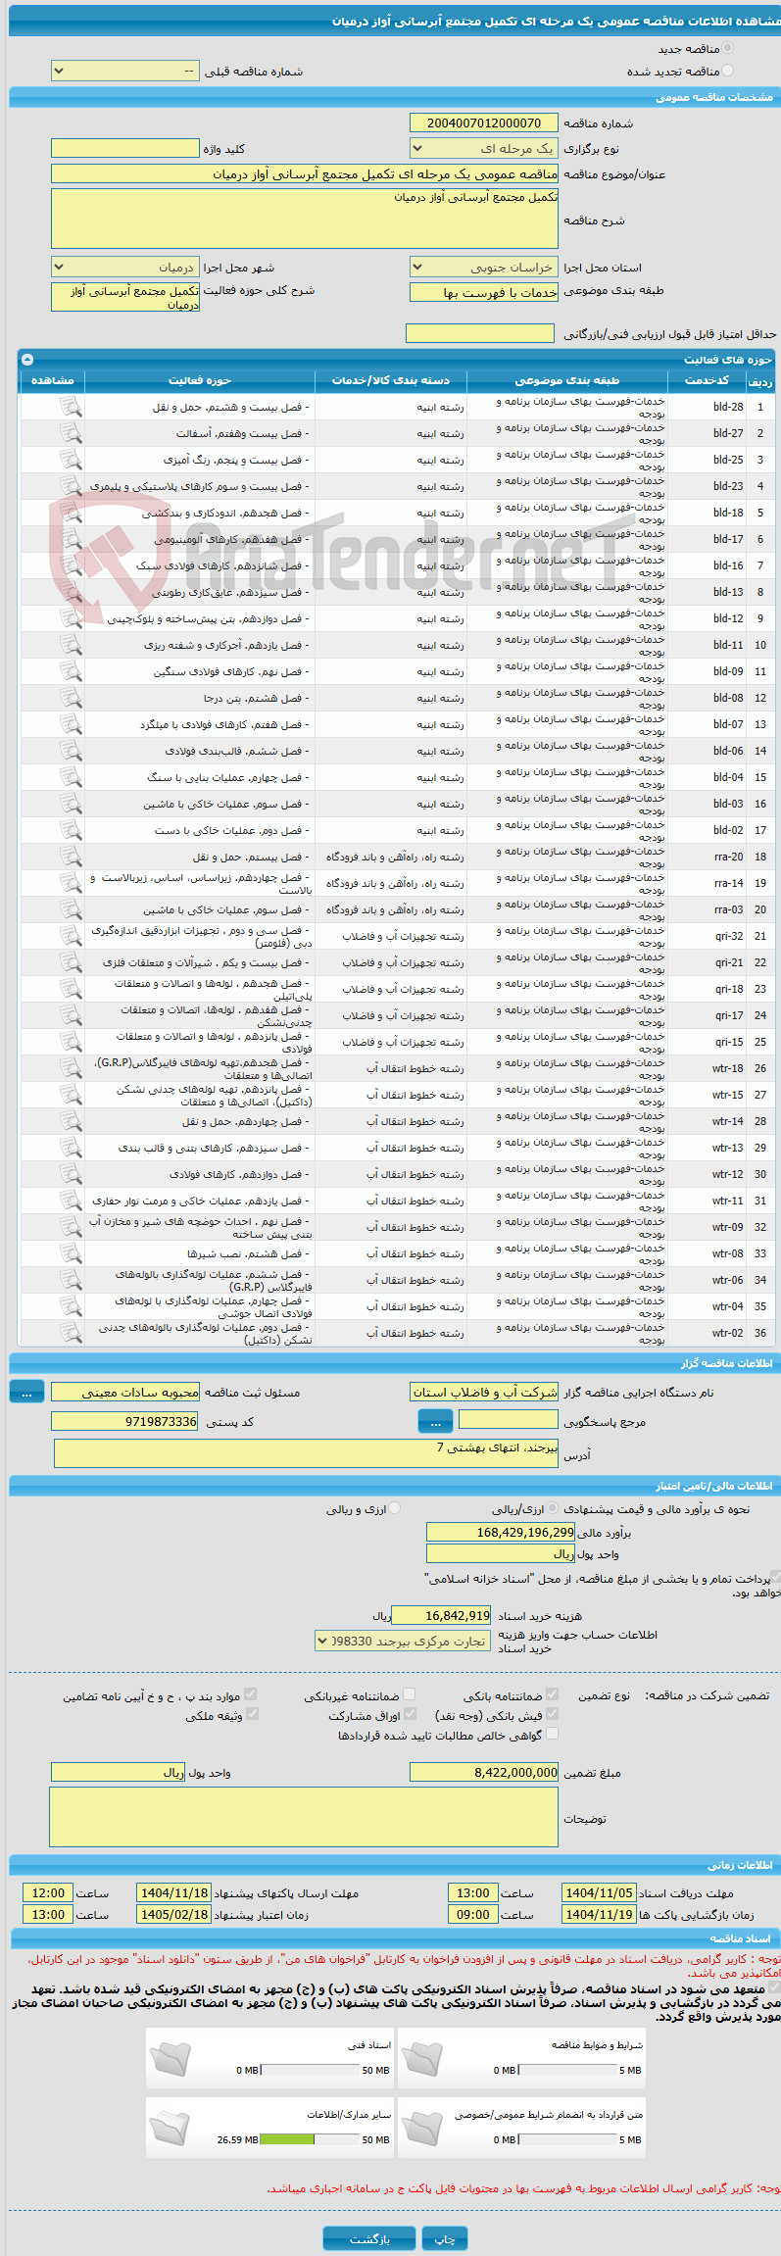Open view icon for row bld-13
Viewport: 781px width, 2256px height.
click(71, 592)
